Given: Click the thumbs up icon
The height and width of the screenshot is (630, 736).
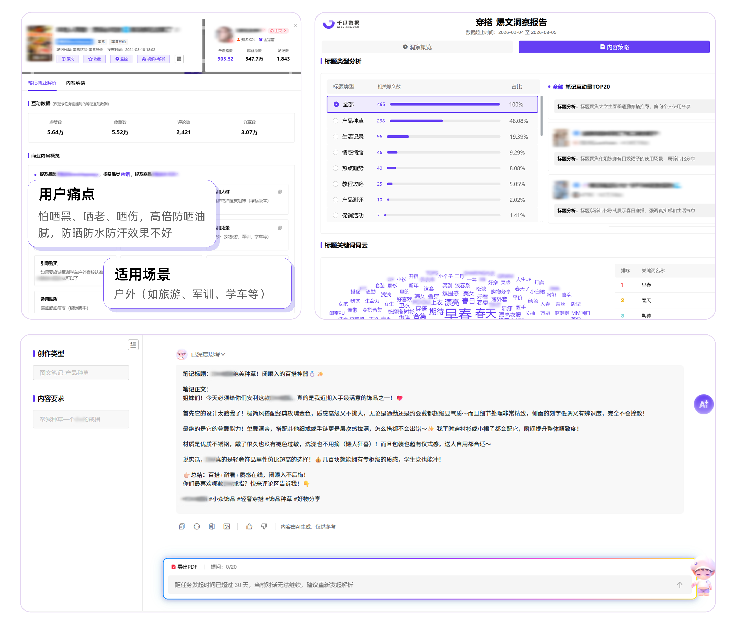Looking at the screenshot, I should (x=249, y=526).
